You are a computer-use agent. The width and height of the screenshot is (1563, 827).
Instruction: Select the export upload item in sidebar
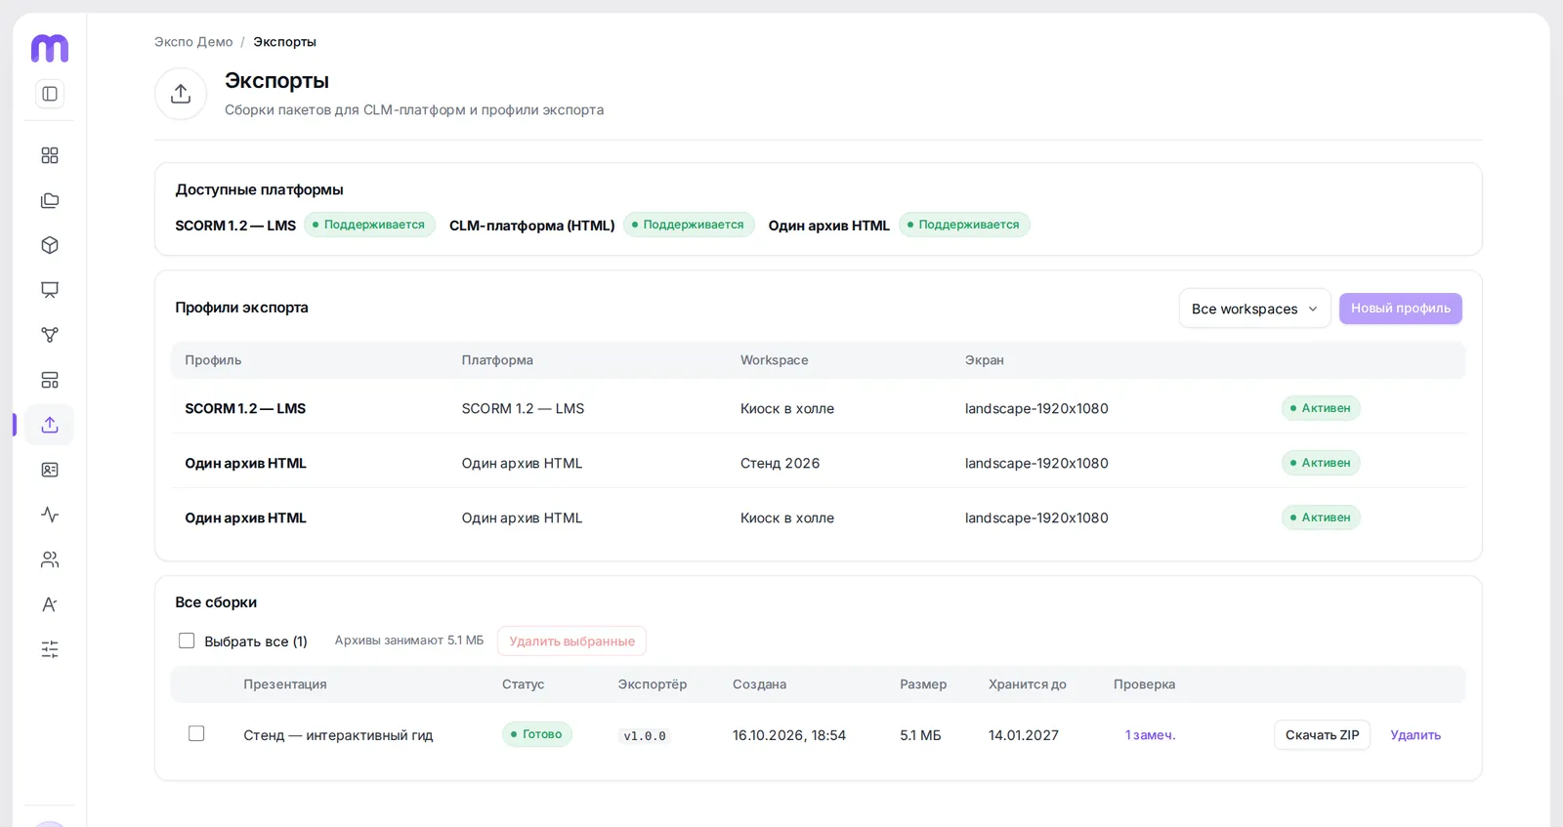[50, 425]
